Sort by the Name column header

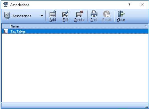[79, 26]
